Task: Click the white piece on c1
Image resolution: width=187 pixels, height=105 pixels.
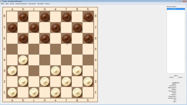Action: pos(34,92)
